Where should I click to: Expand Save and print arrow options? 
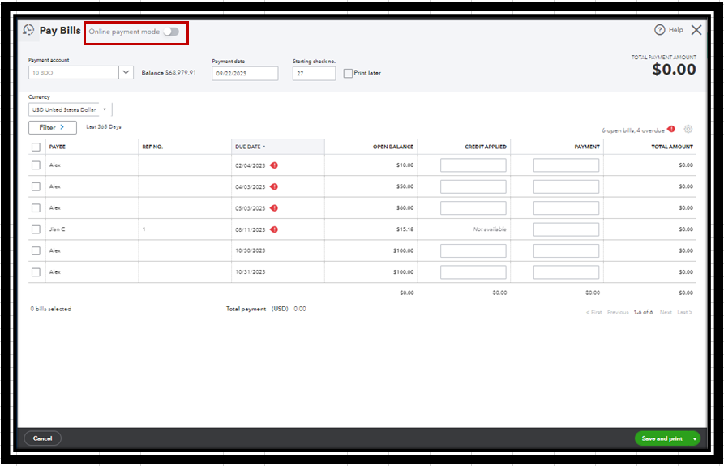tap(695, 438)
